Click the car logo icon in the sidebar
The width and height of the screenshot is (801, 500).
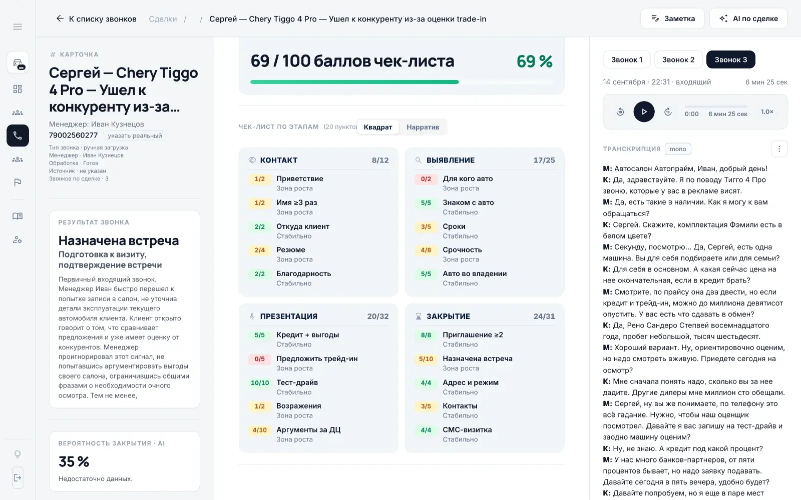coord(18,63)
